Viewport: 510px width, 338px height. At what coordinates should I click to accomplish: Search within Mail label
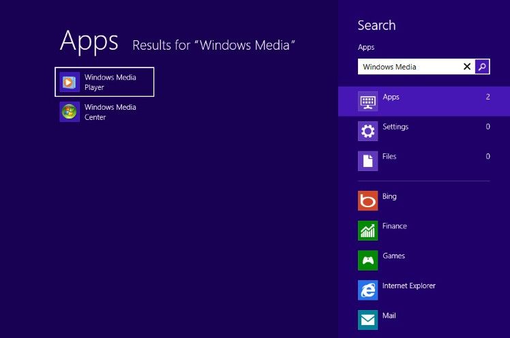[x=389, y=316]
